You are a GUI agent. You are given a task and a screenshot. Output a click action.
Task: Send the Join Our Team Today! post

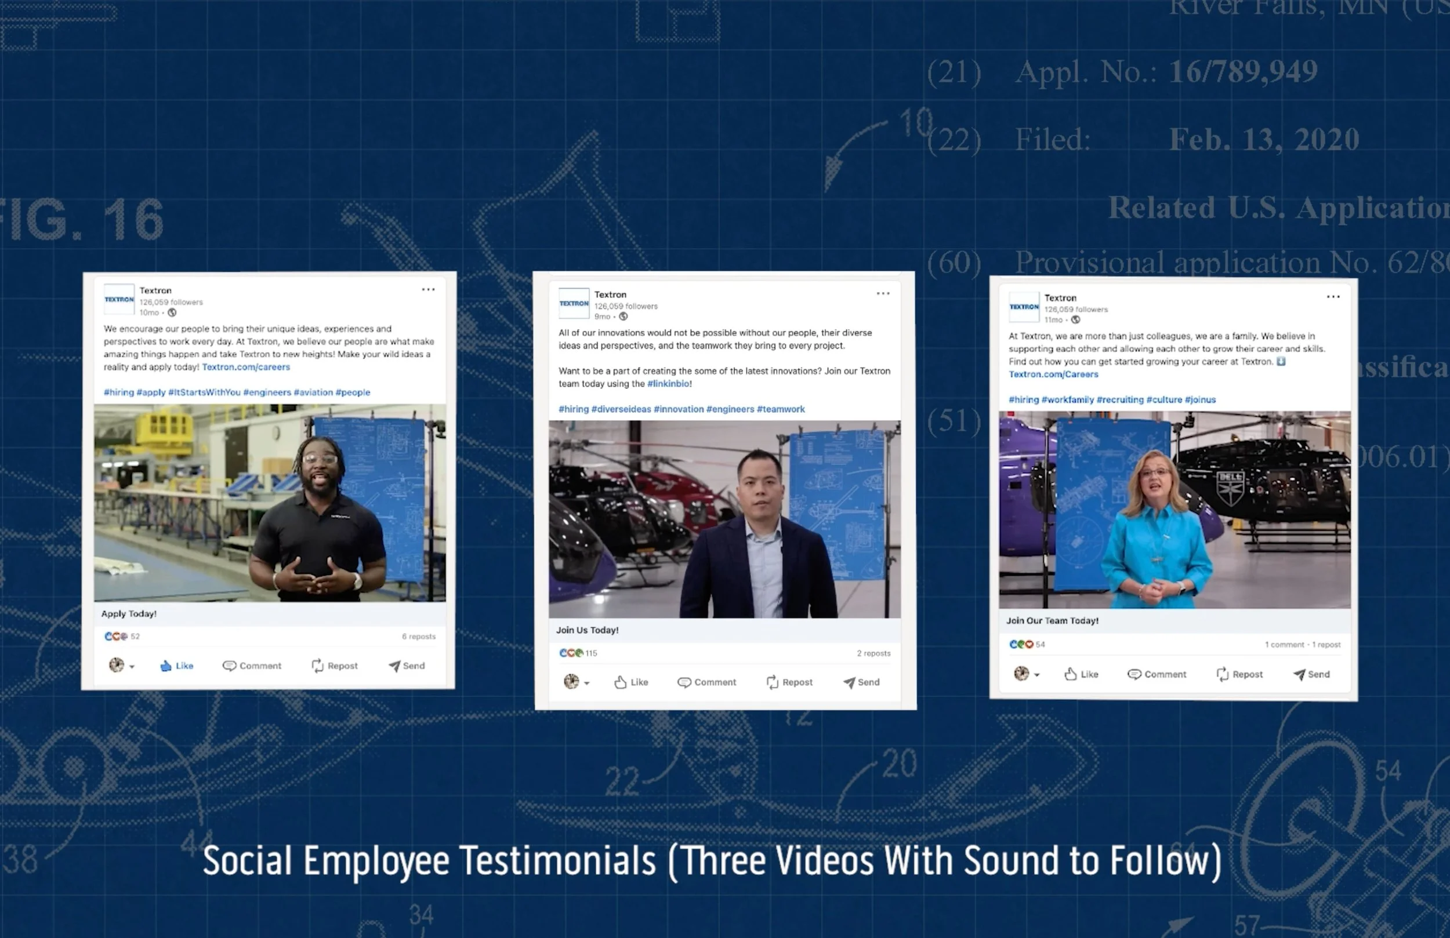[x=1312, y=674]
